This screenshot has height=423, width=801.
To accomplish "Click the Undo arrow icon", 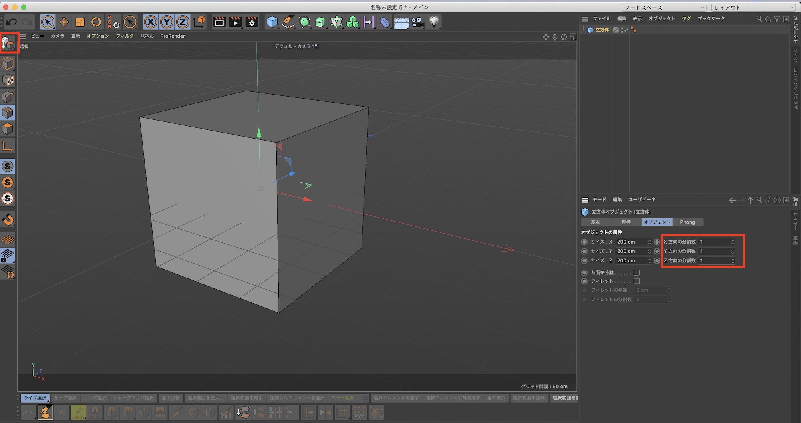I will 12,22.
